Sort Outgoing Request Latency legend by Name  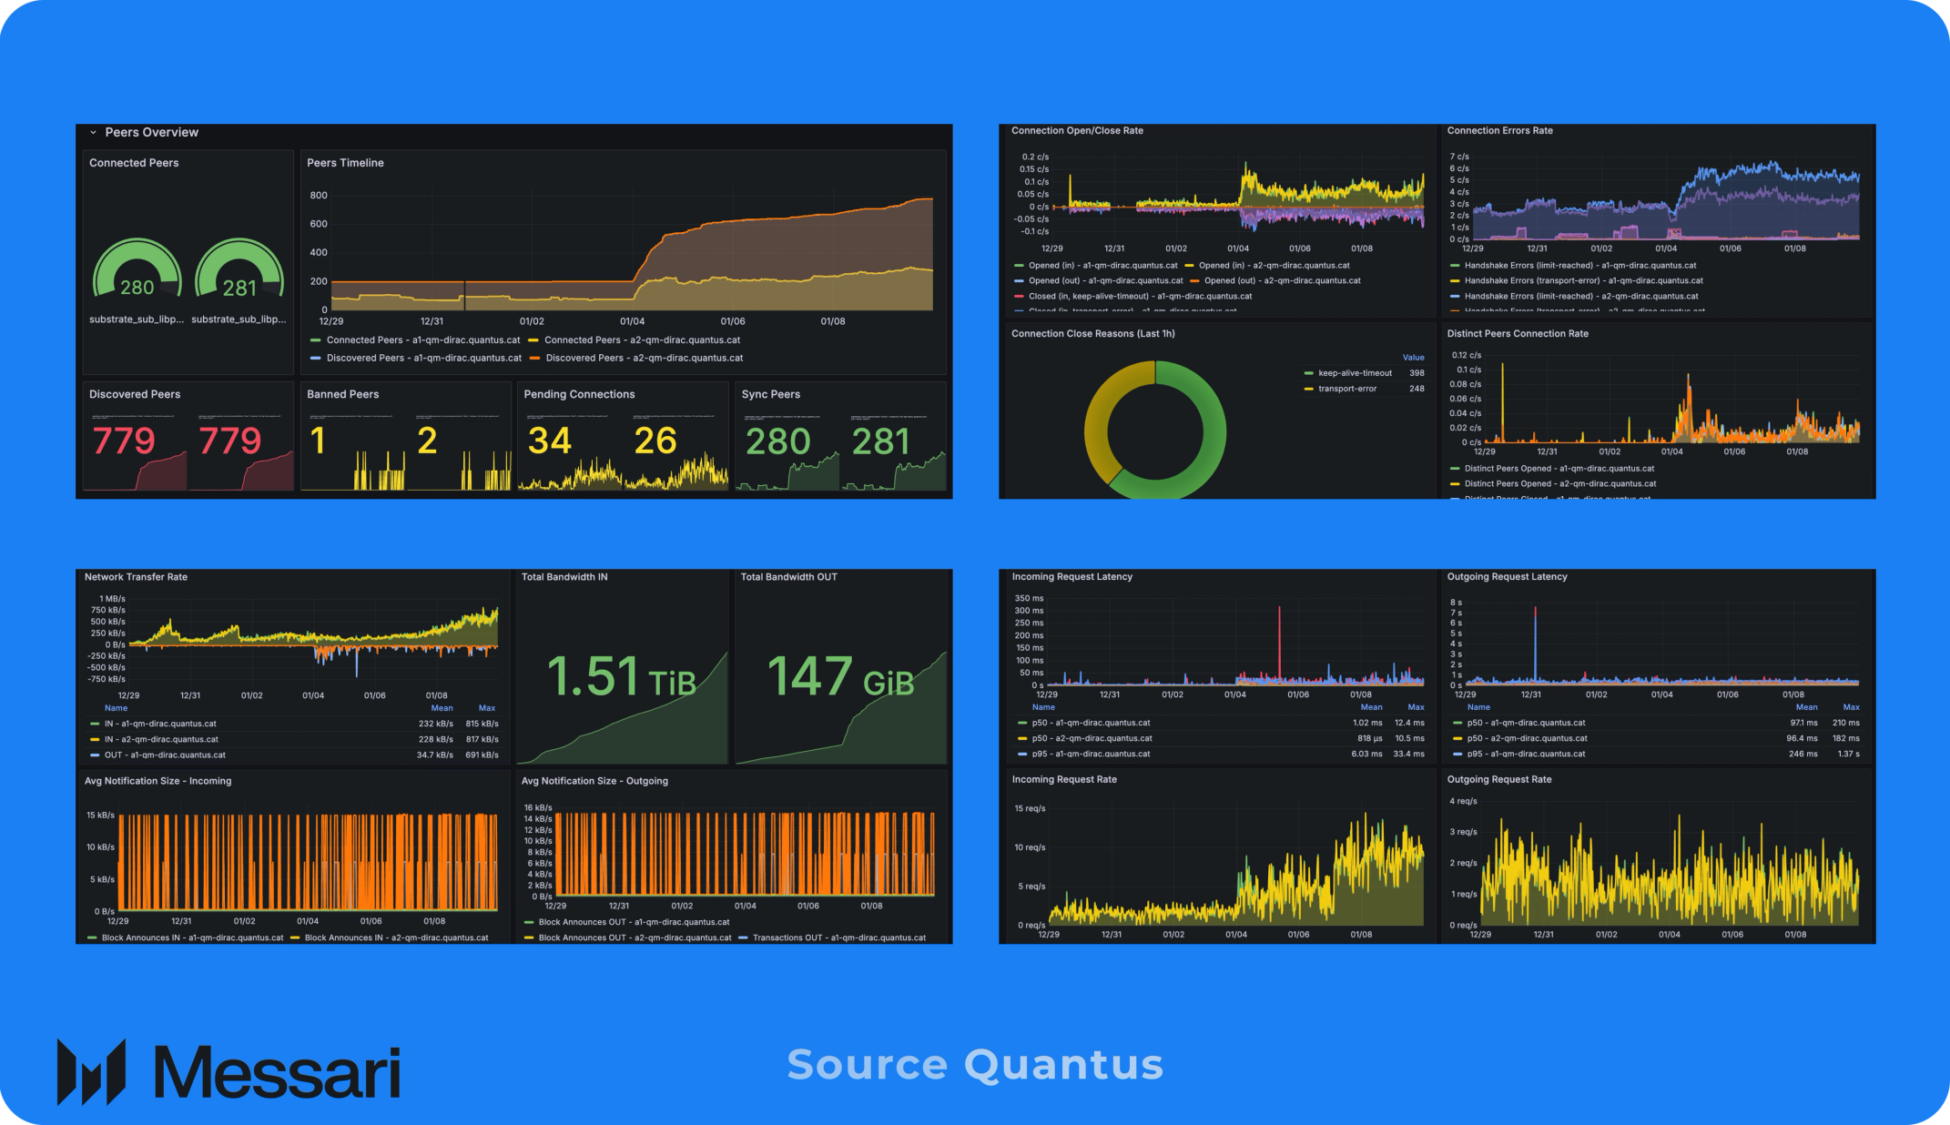pos(1478,707)
